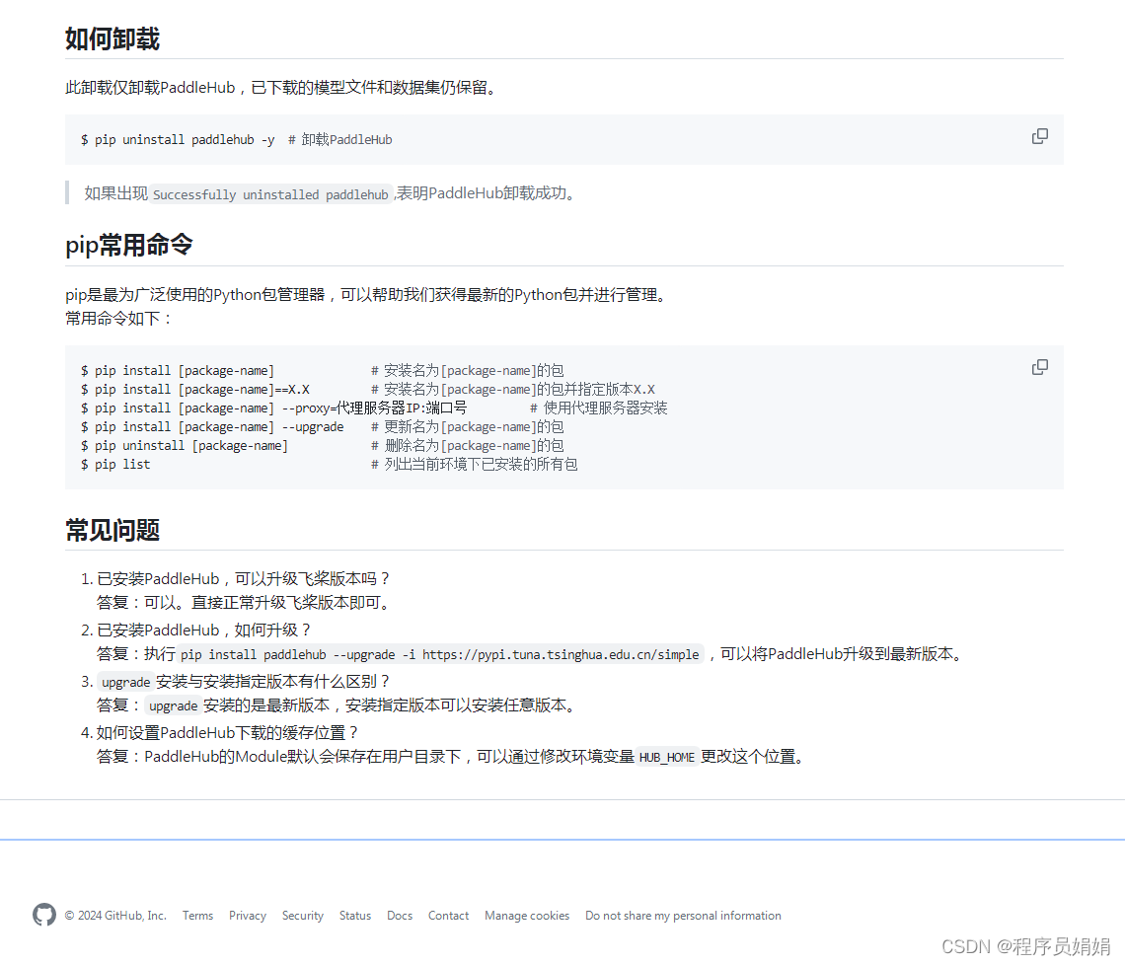Open the Status footer link
The width and height of the screenshot is (1125, 965).
355,916
